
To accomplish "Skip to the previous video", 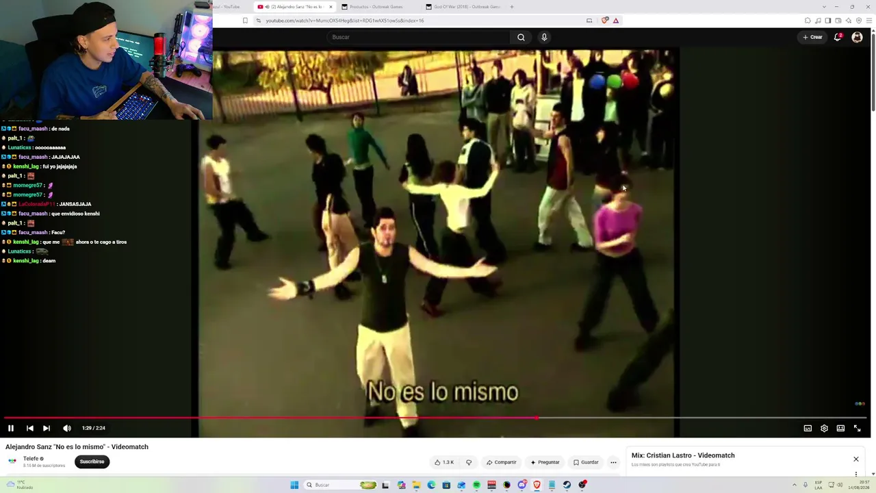I will point(29,428).
